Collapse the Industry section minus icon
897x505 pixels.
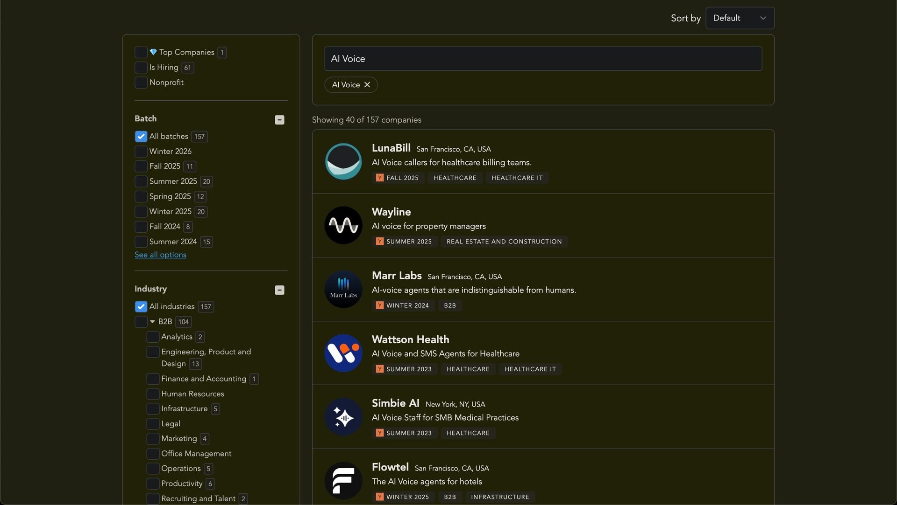point(279,290)
